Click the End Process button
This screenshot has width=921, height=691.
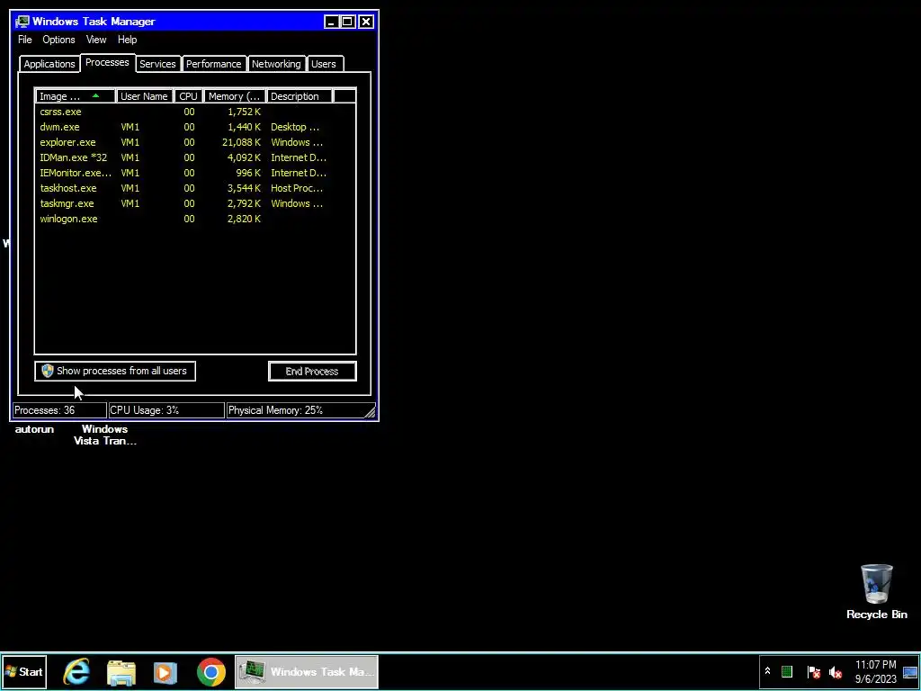tap(312, 371)
